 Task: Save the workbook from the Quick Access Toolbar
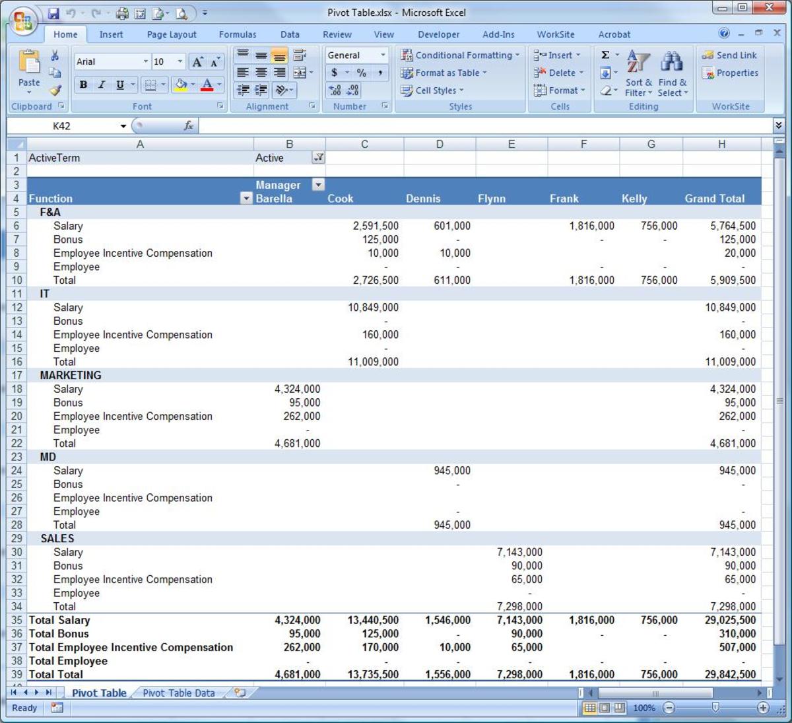pyautogui.click(x=53, y=12)
